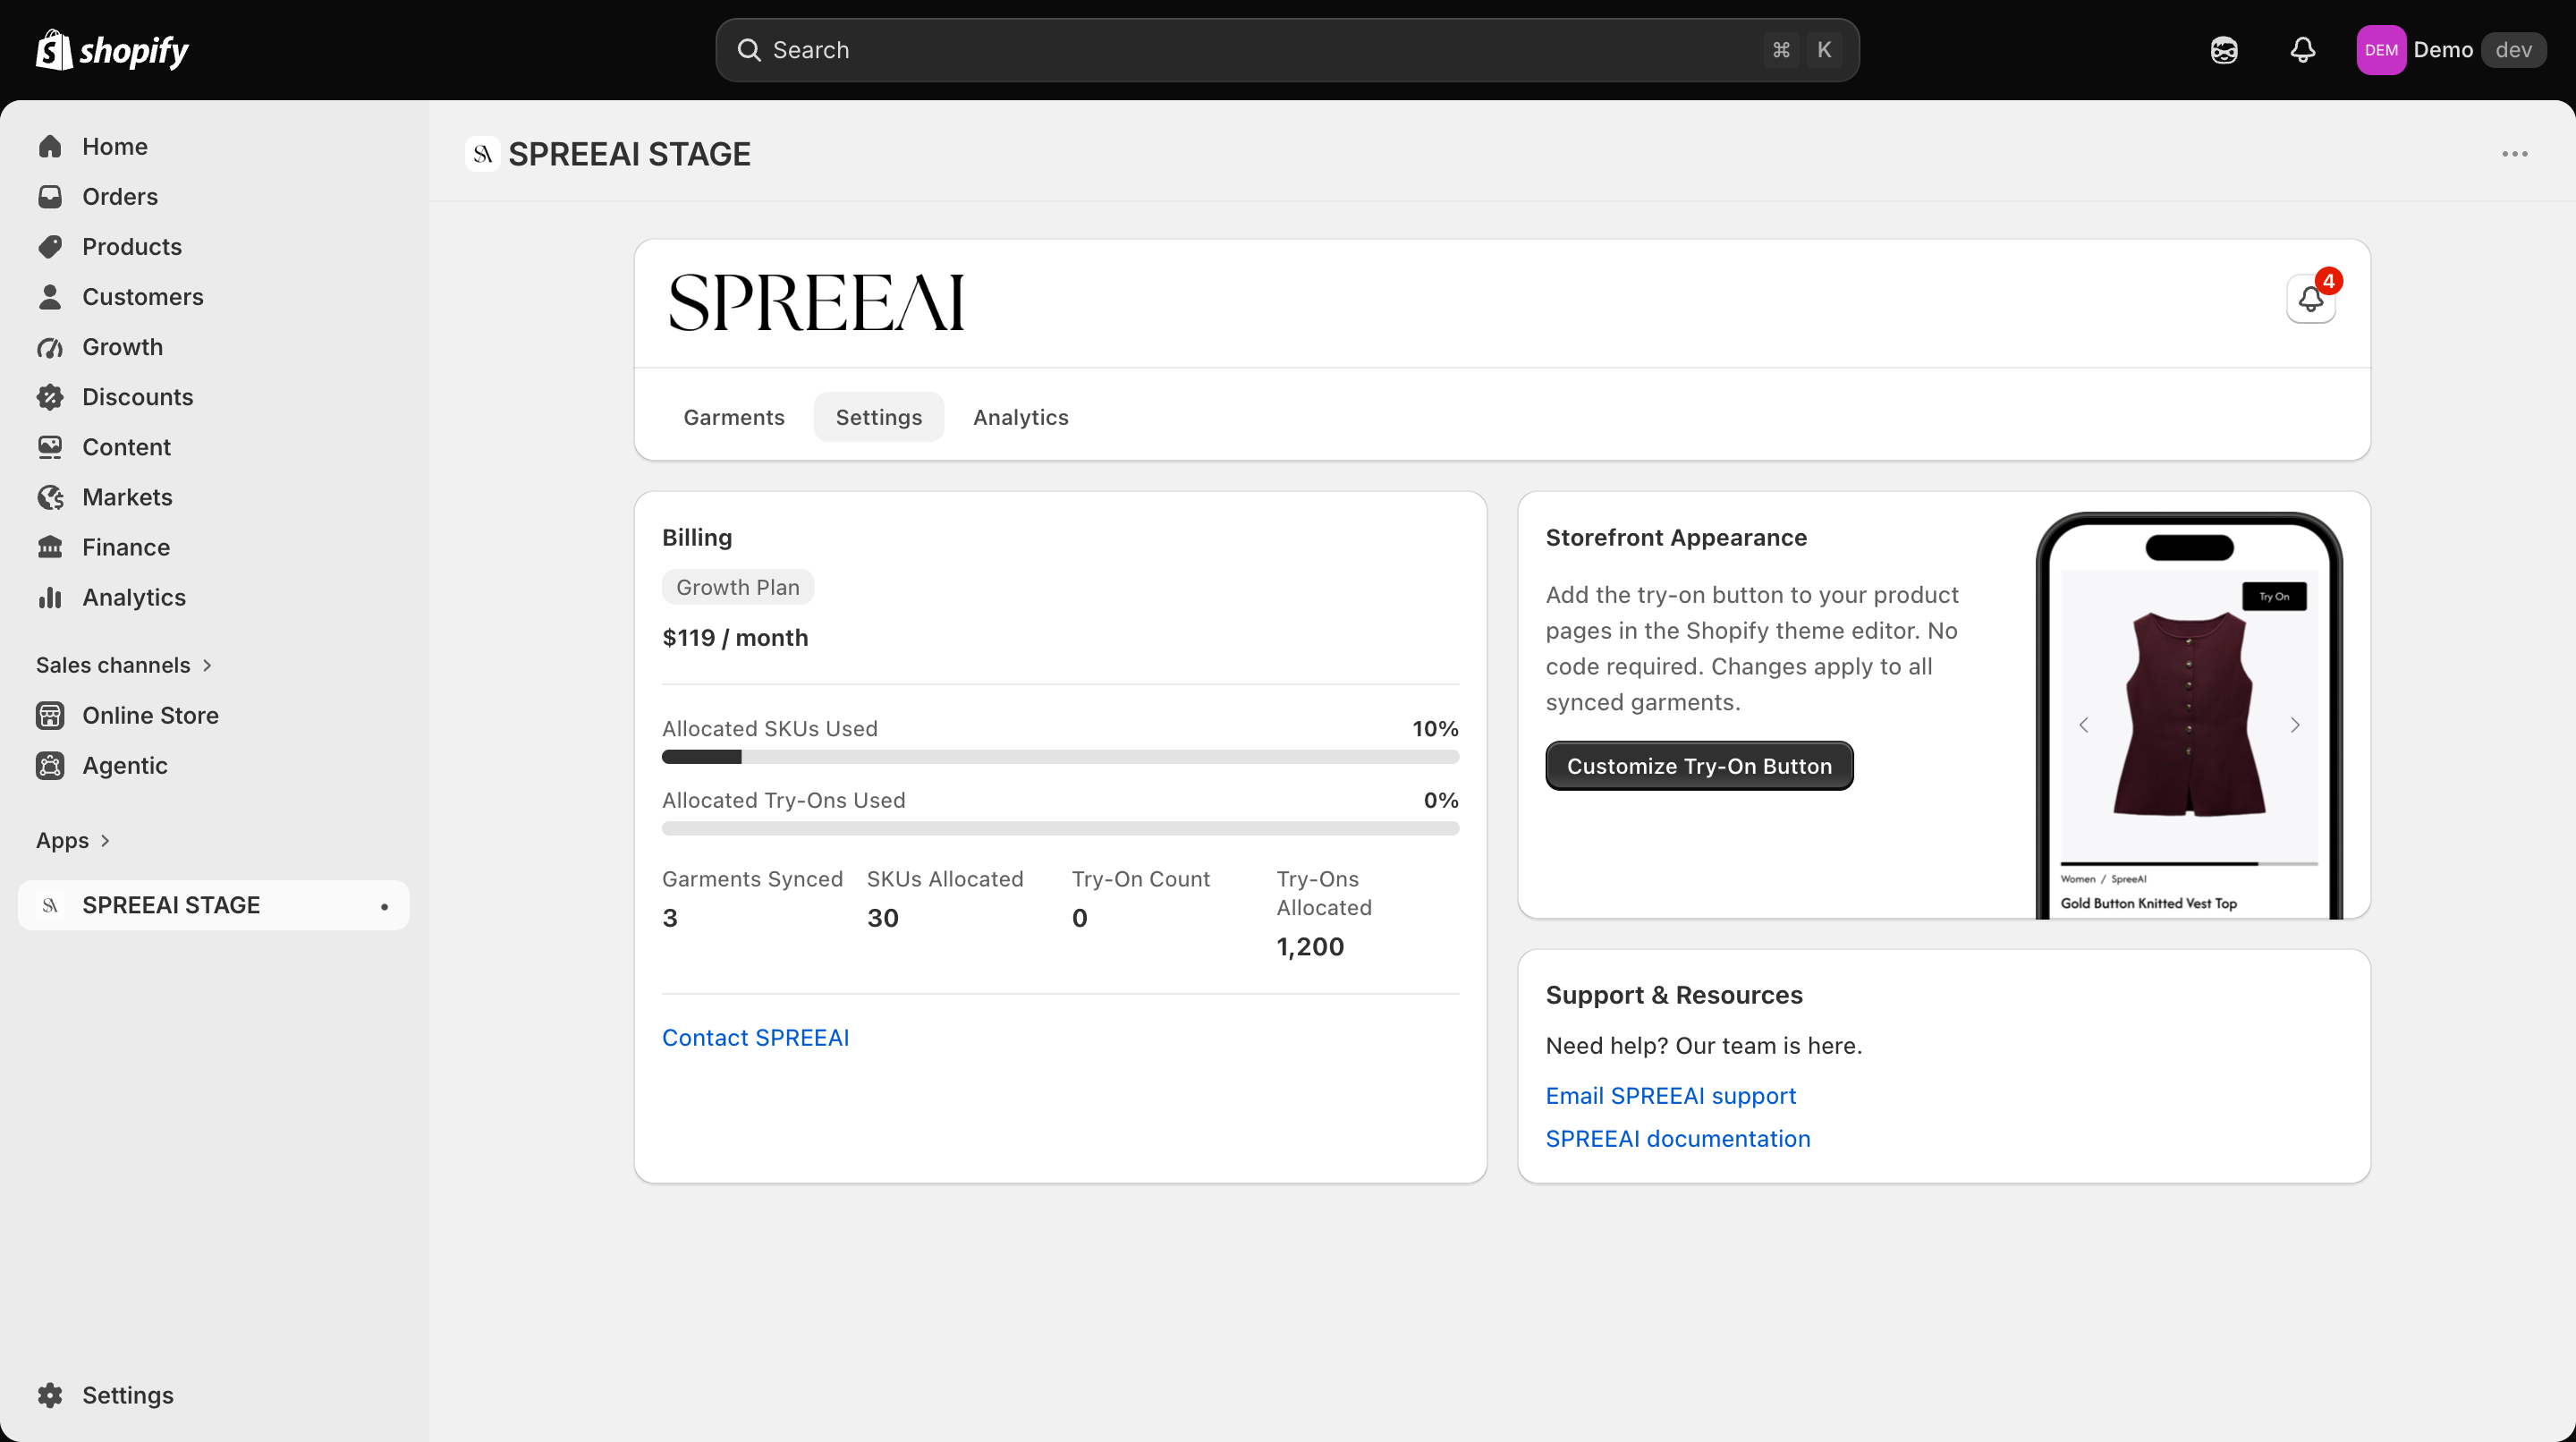This screenshot has height=1442, width=2576.
Task: Click the SPREEAI STAGE pin dot
Action: point(384,907)
